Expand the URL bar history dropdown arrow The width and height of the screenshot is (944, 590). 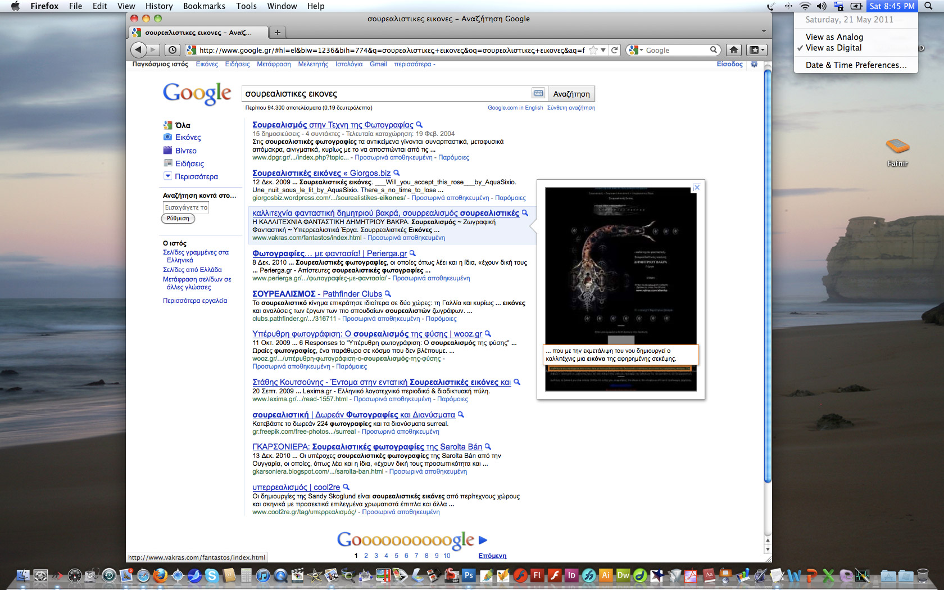603,50
